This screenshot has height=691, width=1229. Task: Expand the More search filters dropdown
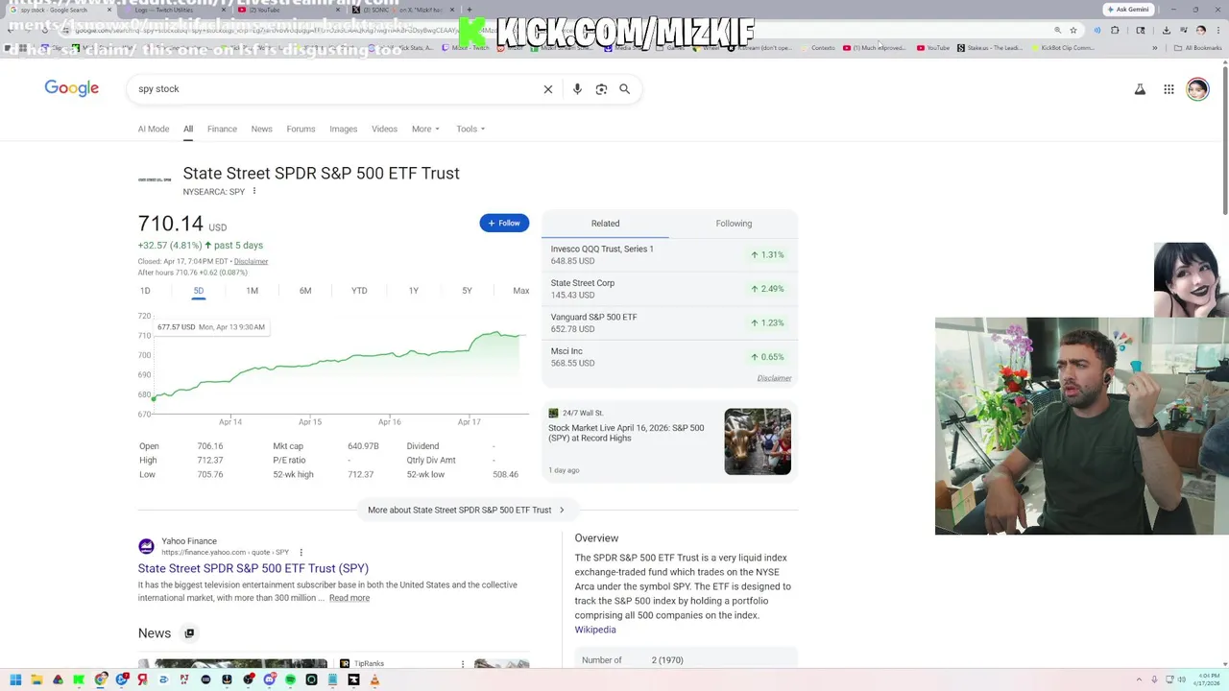click(x=425, y=129)
